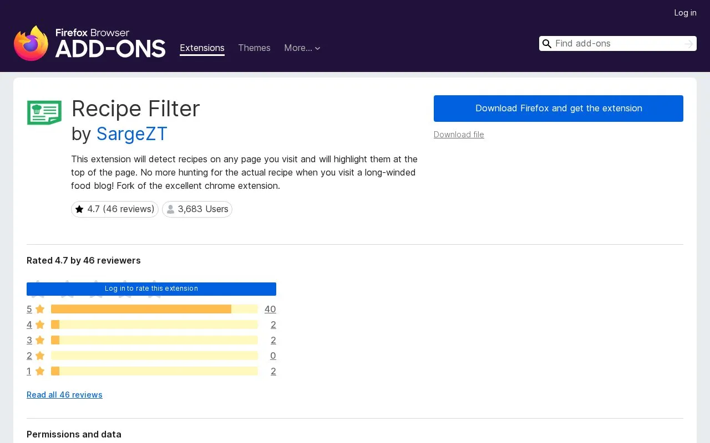Click the star icon in the 5-star row
710x443 pixels.
pos(40,309)
